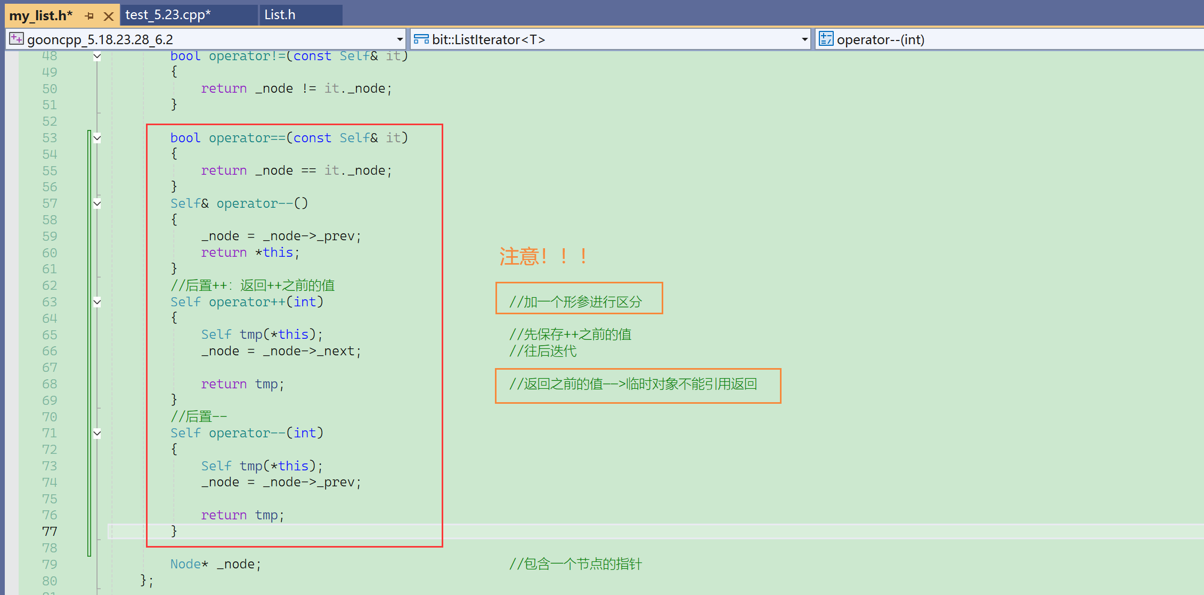Collapse the operator!= function at line 48
This screenshot has width=1204, height=595.
pos(97,56)
